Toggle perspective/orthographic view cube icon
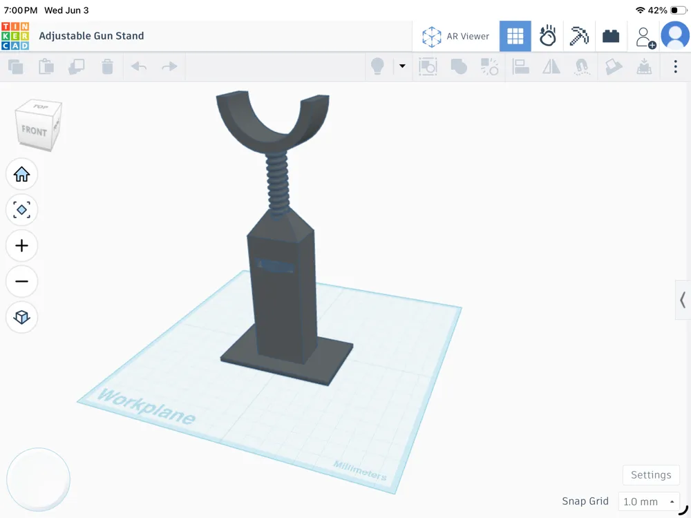Viewport: 691px width, 518px height. tap(21, 317)
